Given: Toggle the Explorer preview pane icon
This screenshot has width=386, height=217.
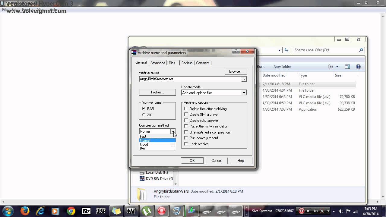Looking at the screenshot, I should coord(347,67).
